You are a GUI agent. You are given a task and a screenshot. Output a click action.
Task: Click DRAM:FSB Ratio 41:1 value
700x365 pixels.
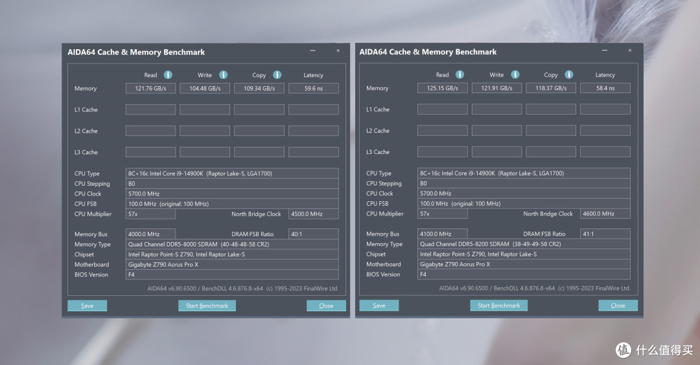pos(605,234)
